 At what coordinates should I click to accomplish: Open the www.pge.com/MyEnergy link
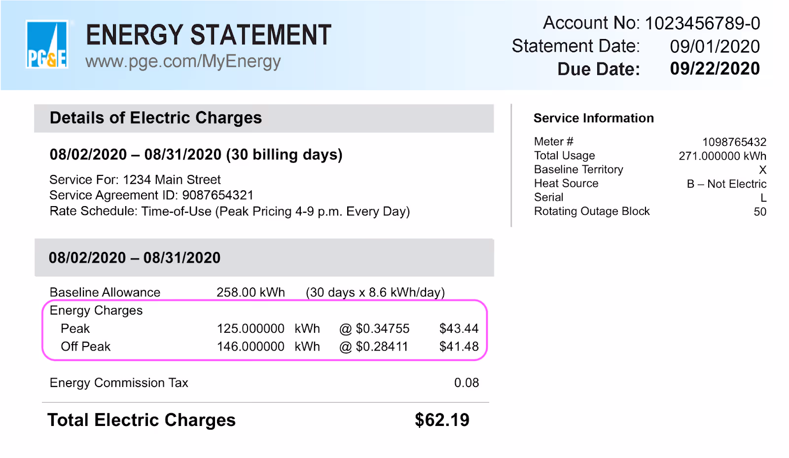(x=183, y=62)
